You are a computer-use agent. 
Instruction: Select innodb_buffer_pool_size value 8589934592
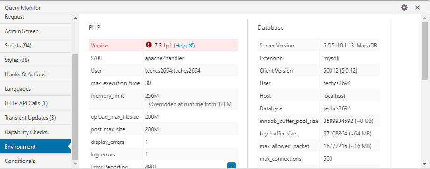pos(338,121)
